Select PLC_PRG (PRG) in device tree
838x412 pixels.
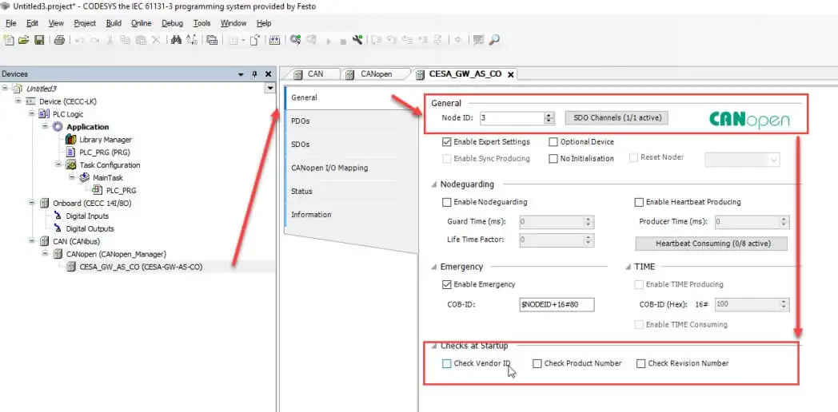tap(104, 152)
